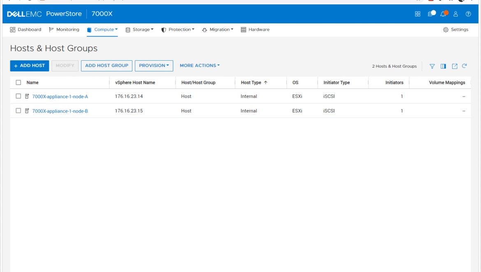Toggle the select-all checkbox in header row
481x272 pixels.
tap(18, 82)
